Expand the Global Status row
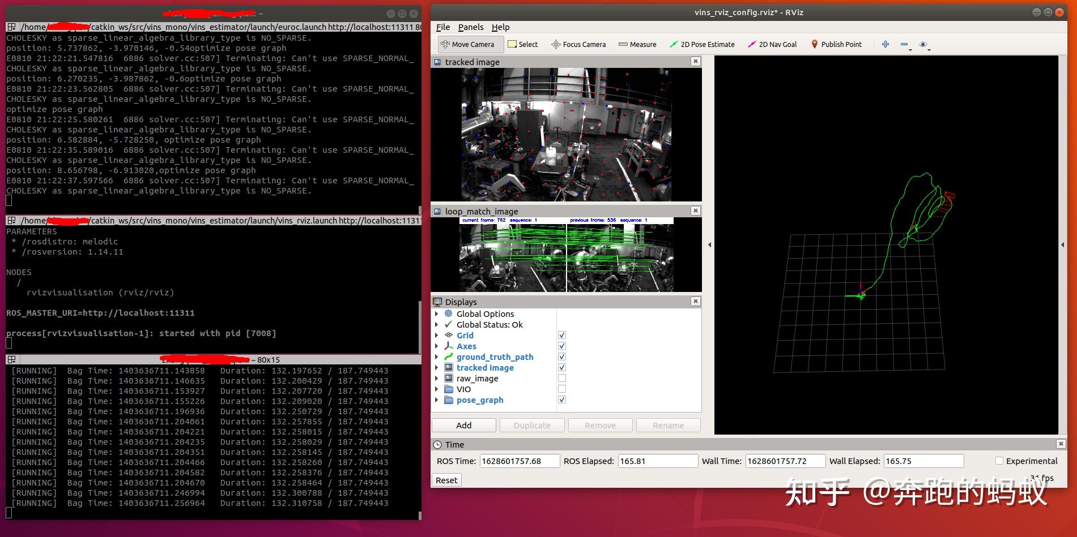The image size is (1077, 537). 436,324
